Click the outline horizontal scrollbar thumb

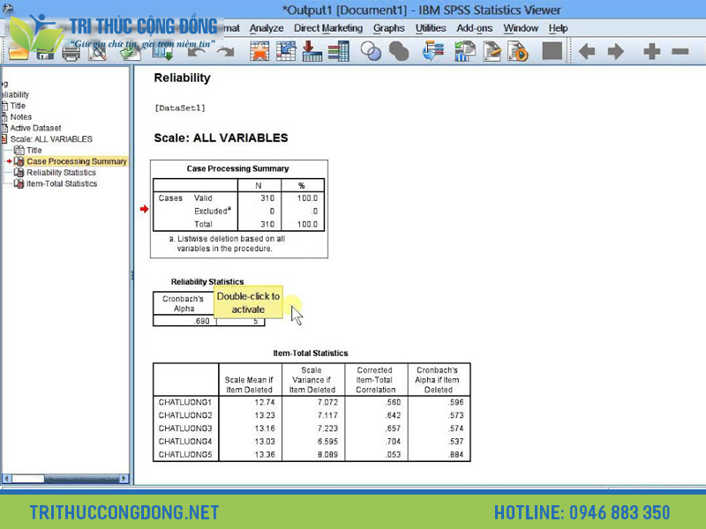click(x=28, y=479)
